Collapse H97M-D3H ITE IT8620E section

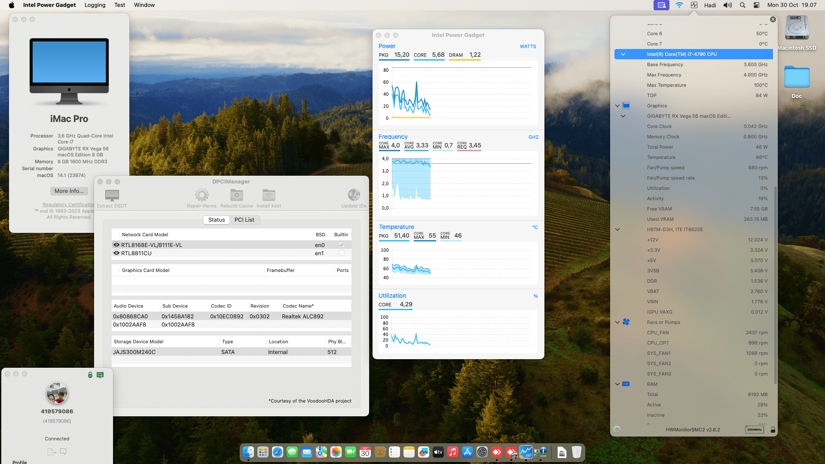click(617, 229)
